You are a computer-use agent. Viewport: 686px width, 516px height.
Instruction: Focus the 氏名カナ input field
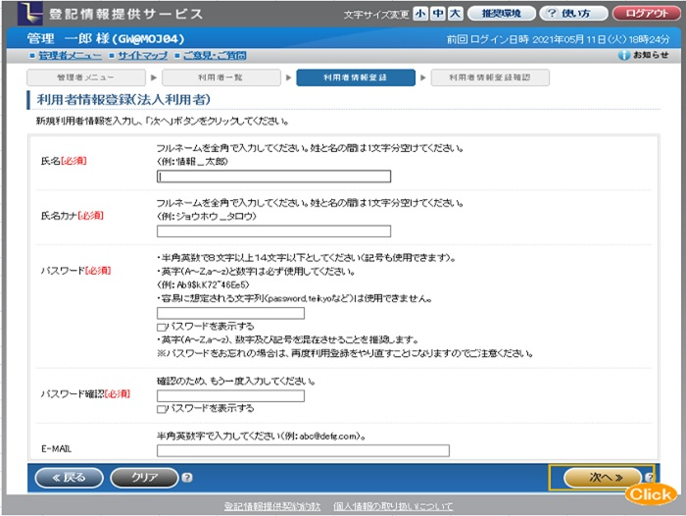[x=273, y=232]
